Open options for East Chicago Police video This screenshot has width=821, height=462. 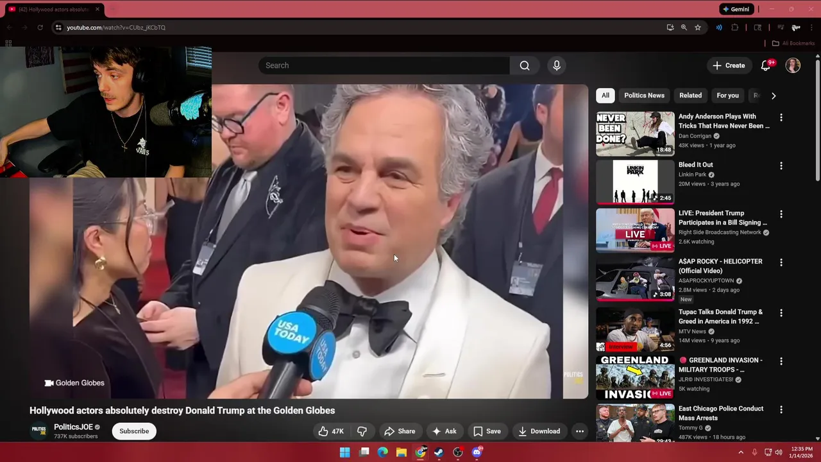781,409
